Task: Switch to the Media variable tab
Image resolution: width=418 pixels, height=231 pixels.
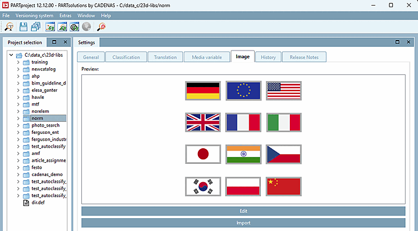Action: point(207,57)
